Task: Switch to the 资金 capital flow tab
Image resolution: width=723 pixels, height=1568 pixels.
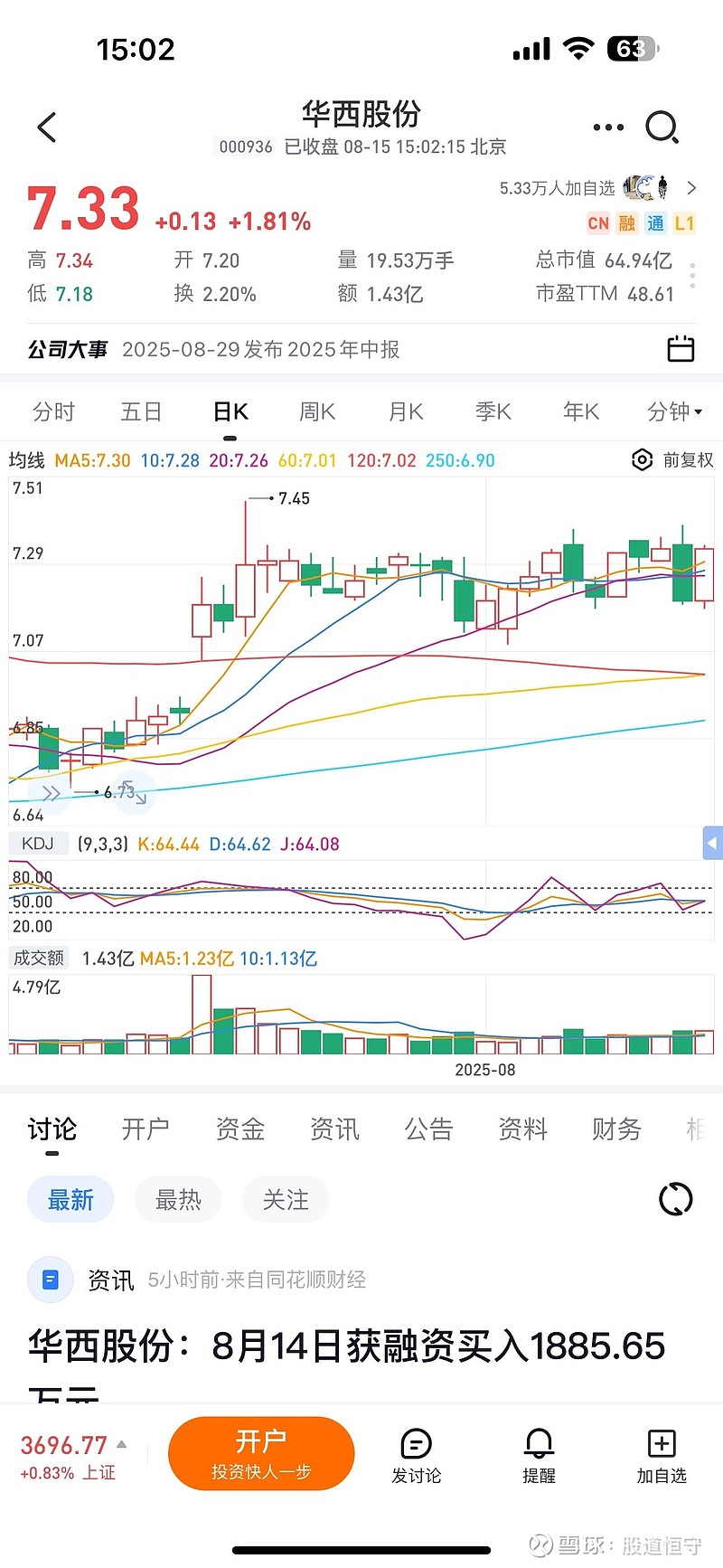Action: (x=239, y=1129)
